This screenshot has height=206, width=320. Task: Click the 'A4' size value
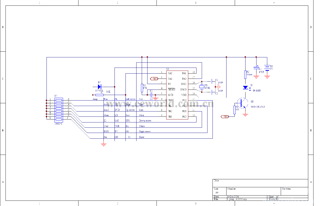coord(217,193)
